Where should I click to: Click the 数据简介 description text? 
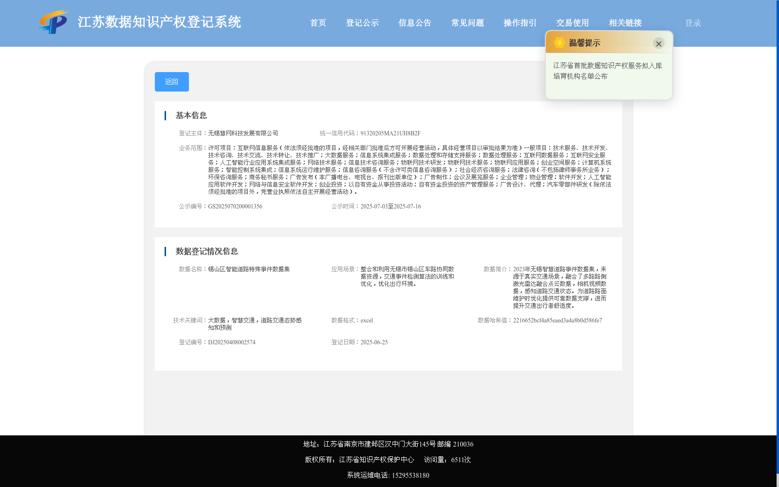click(x=559, y=287)
